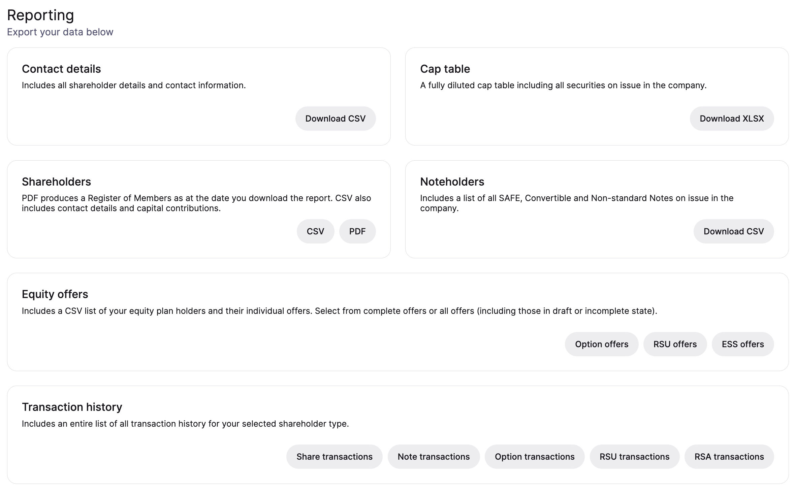Export Share transactions history
Viewport: 795px width, 491px height.
point(335,457)
